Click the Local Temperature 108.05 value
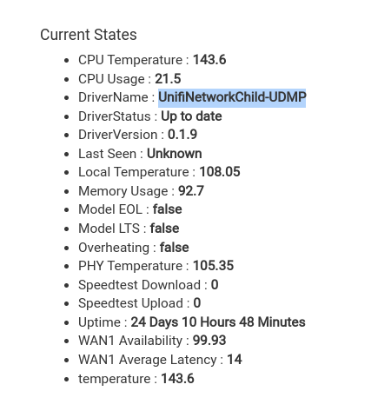This screenshot has width=391, height=411. coord(220,172)
